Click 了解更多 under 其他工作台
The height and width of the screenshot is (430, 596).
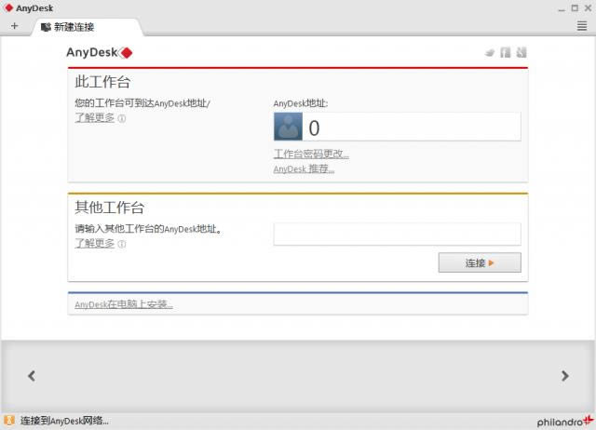click(95, 243)
